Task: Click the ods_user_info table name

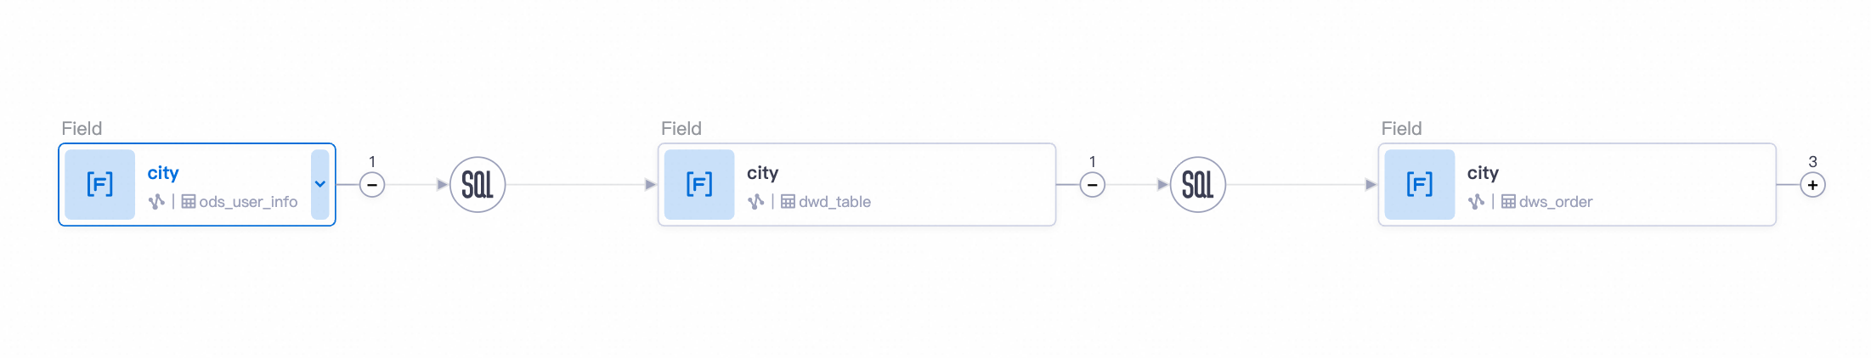Action: point(248,202)
